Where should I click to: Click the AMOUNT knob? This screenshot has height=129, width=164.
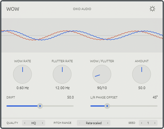click(141, 74)
